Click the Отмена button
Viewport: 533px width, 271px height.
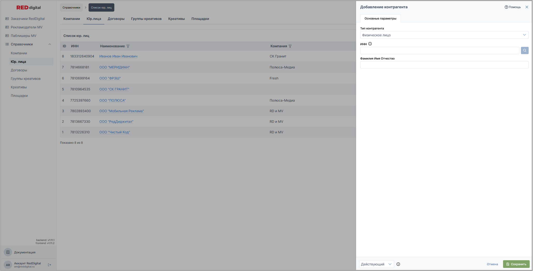coord(492,264)
